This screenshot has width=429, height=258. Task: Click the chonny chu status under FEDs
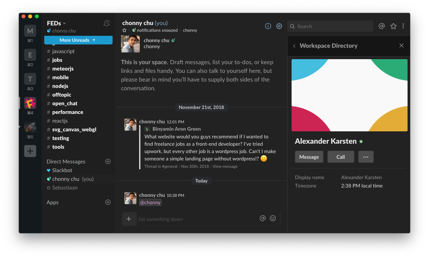point(61,31)
